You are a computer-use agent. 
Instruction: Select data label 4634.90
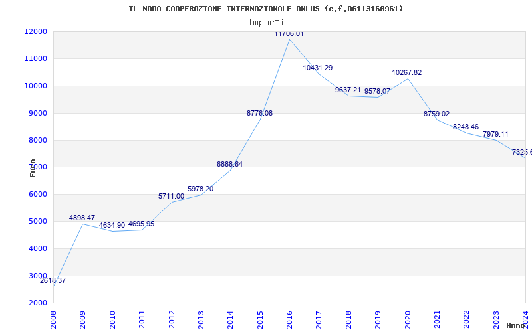[112, 225]
